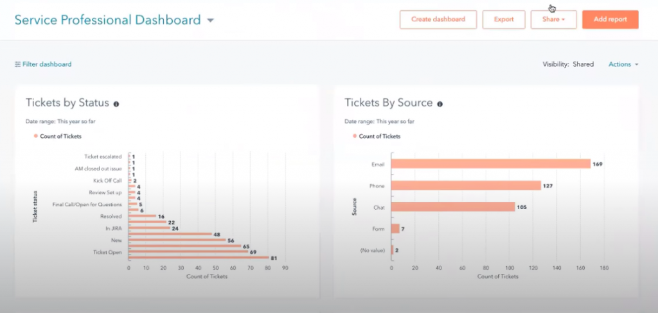Click the Chat bar showing 105 tickets

[x=453, y=207]
